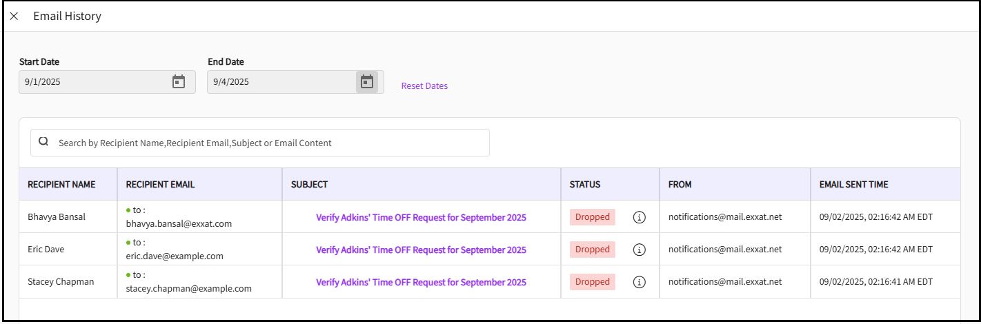Open the End Date calendar picker

tap(367, 82)
